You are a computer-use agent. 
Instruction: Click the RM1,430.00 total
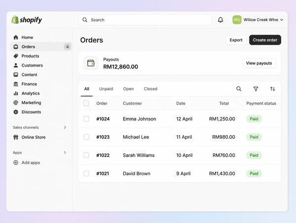[222, 173]
